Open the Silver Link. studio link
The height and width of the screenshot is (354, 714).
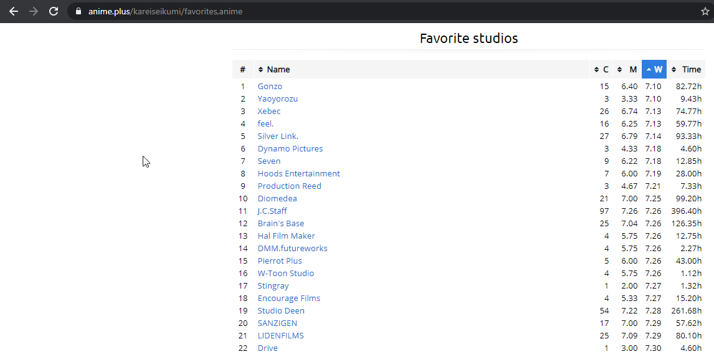278,136
